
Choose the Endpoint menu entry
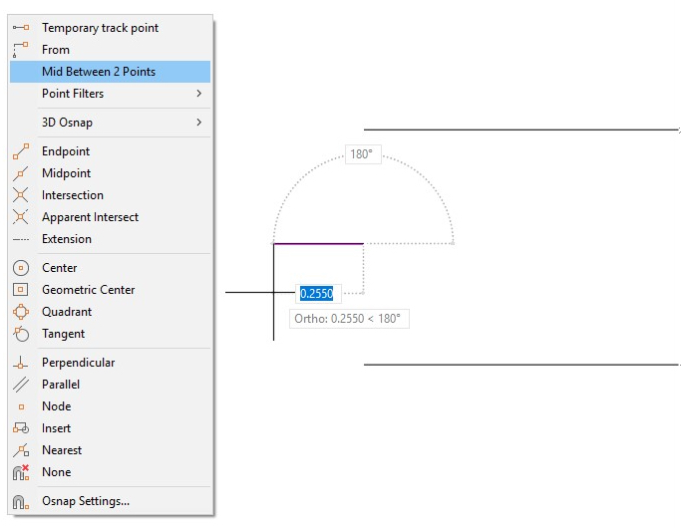coord(110,151)
